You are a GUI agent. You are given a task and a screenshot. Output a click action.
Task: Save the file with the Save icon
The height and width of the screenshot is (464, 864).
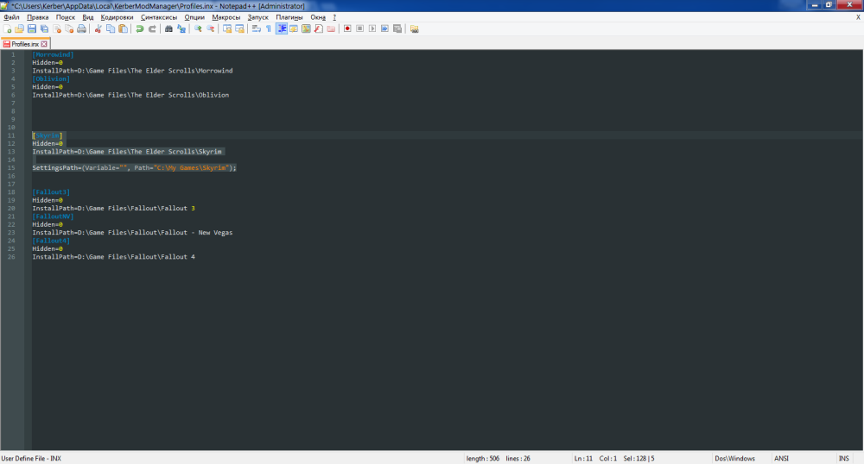pyautogui.click(x=32, y=28)
